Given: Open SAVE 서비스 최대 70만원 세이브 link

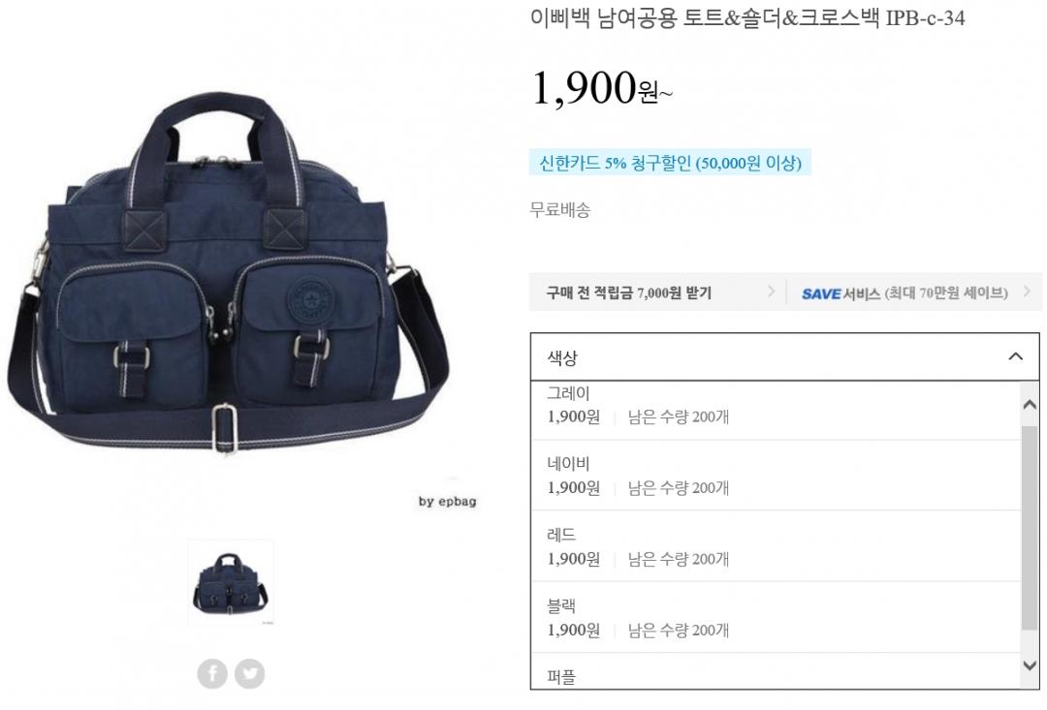Looking at the screenshot, I should coord(904,293).
